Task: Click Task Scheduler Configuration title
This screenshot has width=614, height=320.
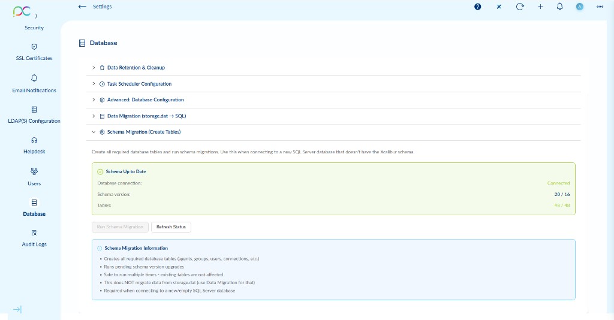Action: click(x=139, y=84)
